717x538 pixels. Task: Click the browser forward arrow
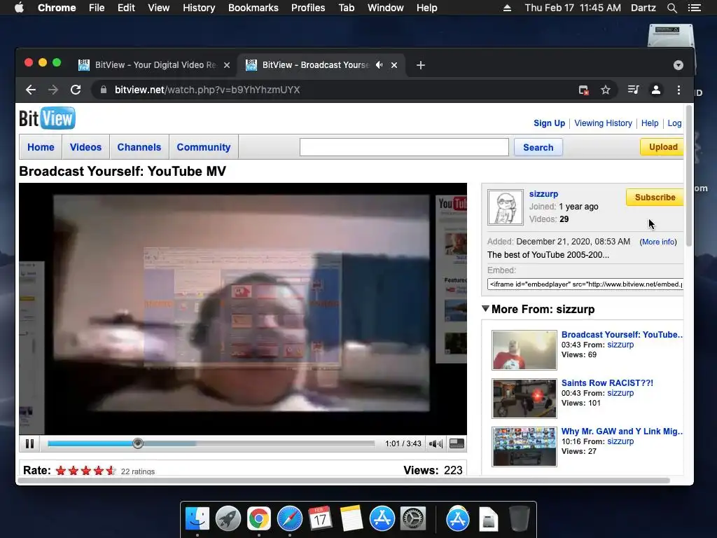point(53,90)
